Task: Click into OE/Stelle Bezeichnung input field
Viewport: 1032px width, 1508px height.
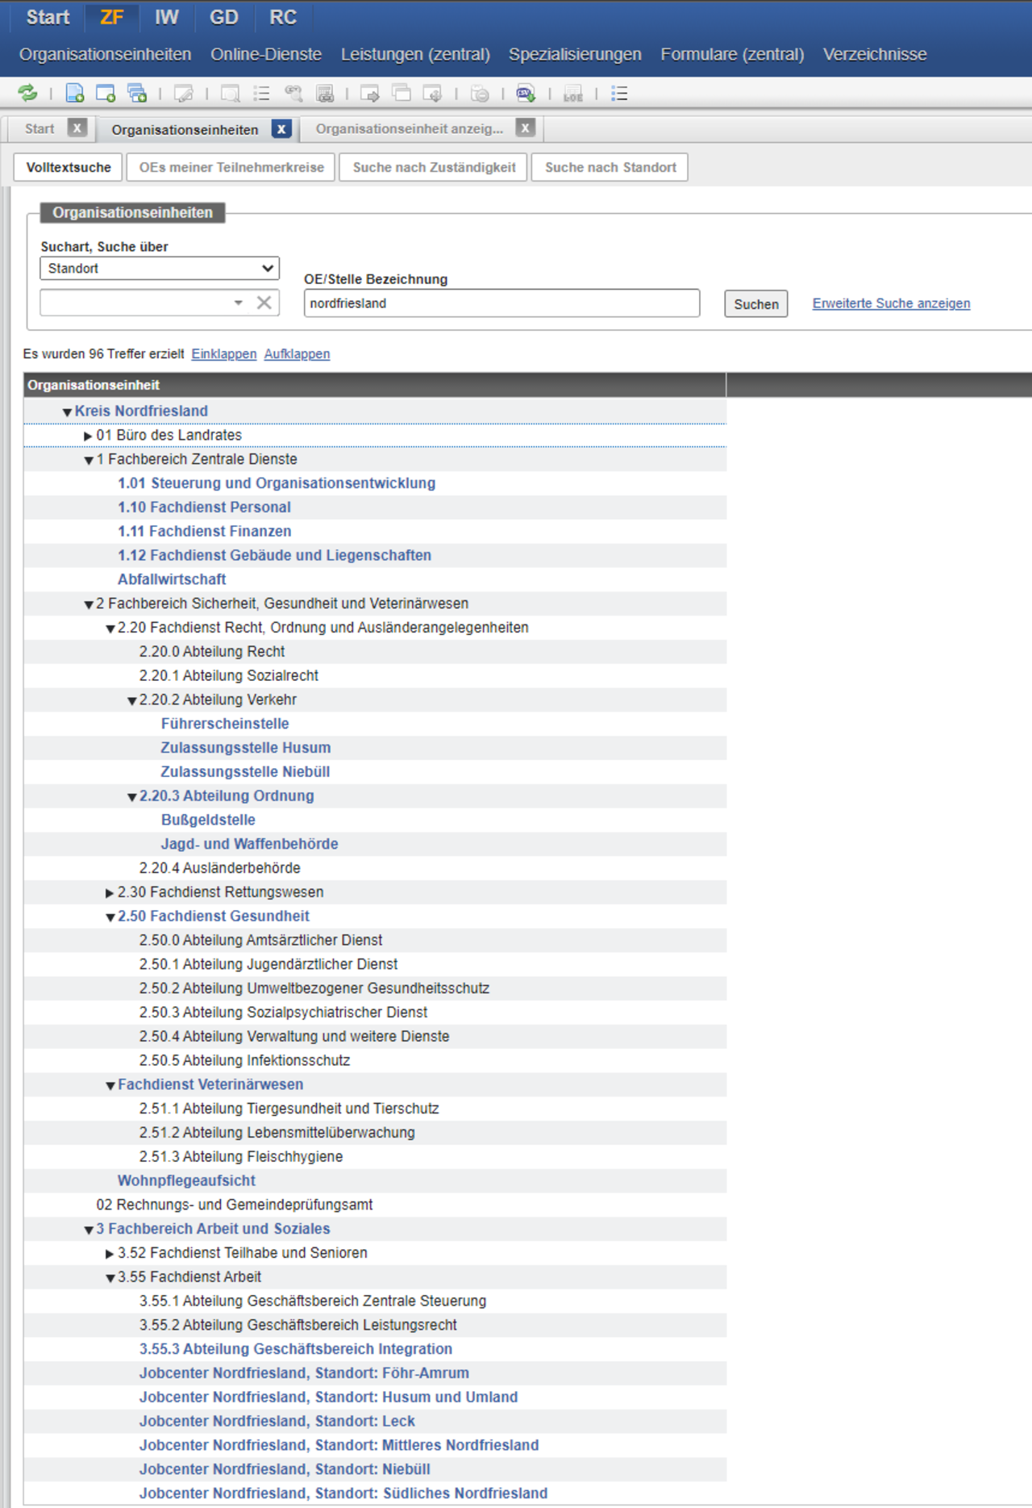Action: [x=501, y=303]
